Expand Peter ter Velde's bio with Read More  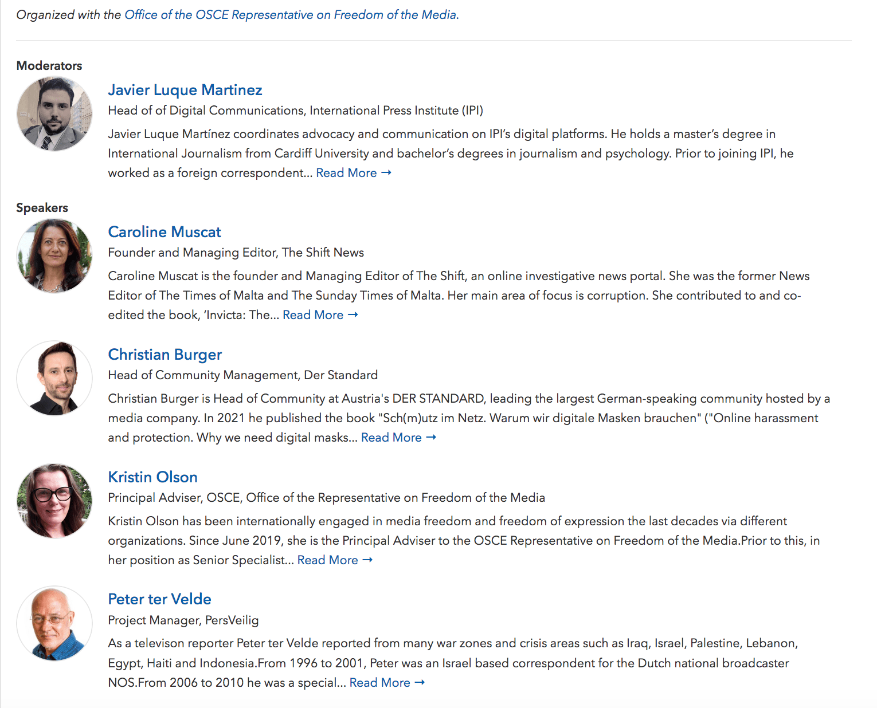coord(380,683)
